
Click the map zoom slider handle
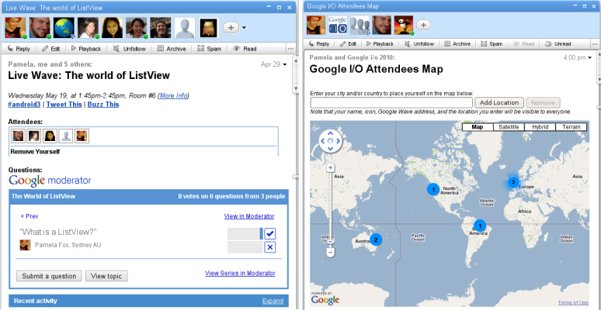(x=331, y=242)
